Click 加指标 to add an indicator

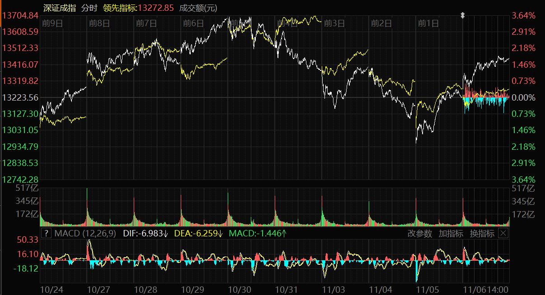[x=451, y=233]
